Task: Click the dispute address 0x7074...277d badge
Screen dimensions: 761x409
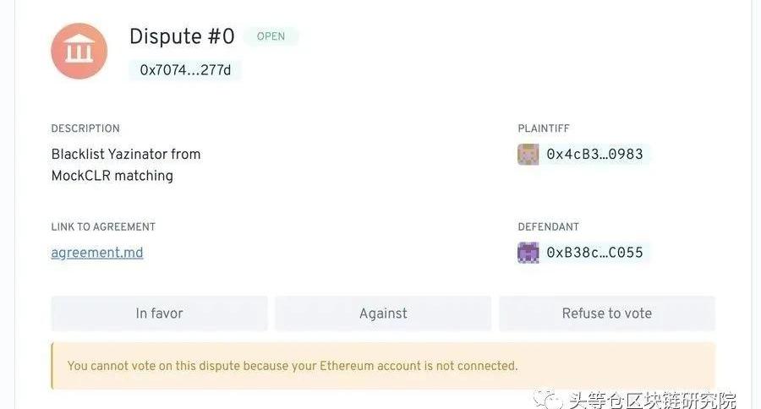Action: click(x=185, y=70)
